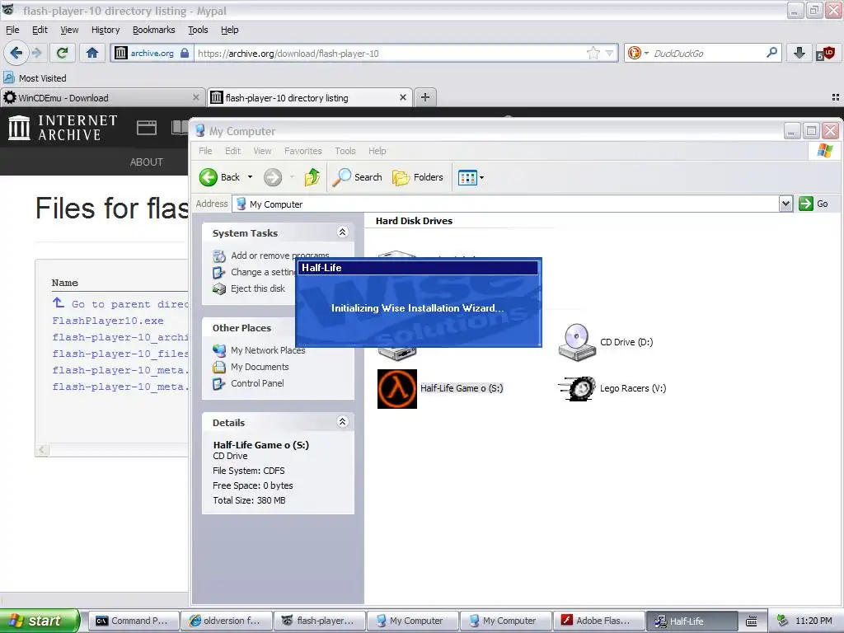Click the My Computer address field
Image resolution: width=844 pixels, height=633 pixels.
(506, 204)
